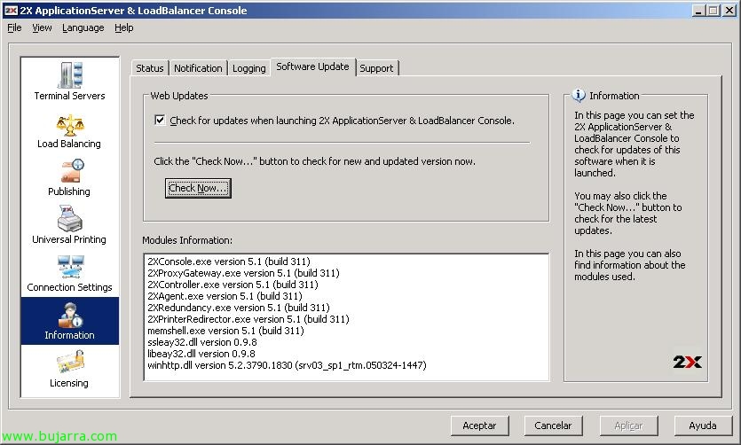Image resolution: width=741 pixels, height=445 pixels.
Task: Select the 2XRedundancy.exe version line
Action: click(x=238, y=308)
